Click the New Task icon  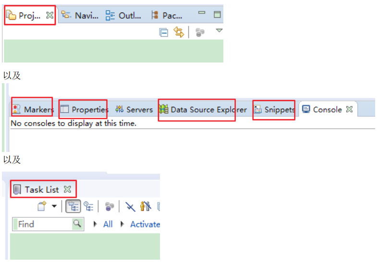[x=42, y=206]
